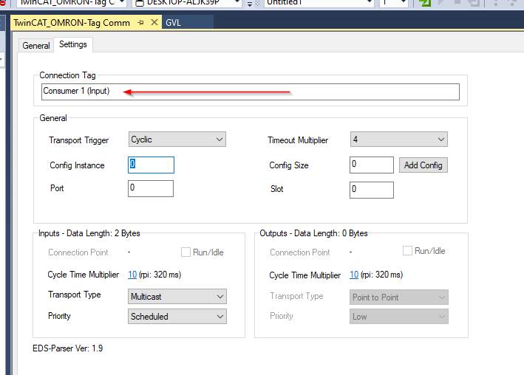524x375 pixels.
Task: Click the Add Config button
Action: click(x=423, y=165)
